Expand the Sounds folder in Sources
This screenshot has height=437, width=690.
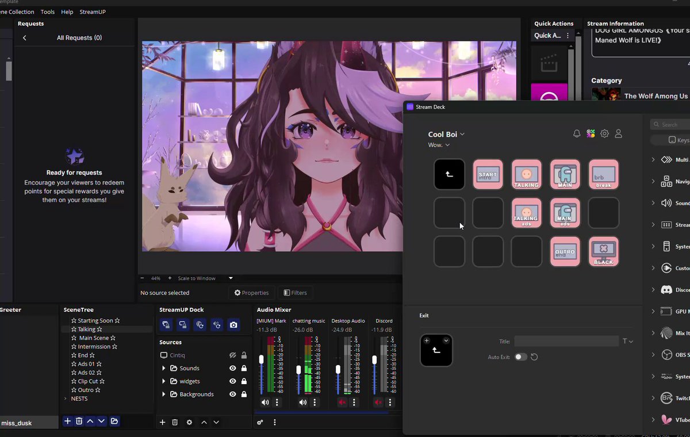pos(164,368)
